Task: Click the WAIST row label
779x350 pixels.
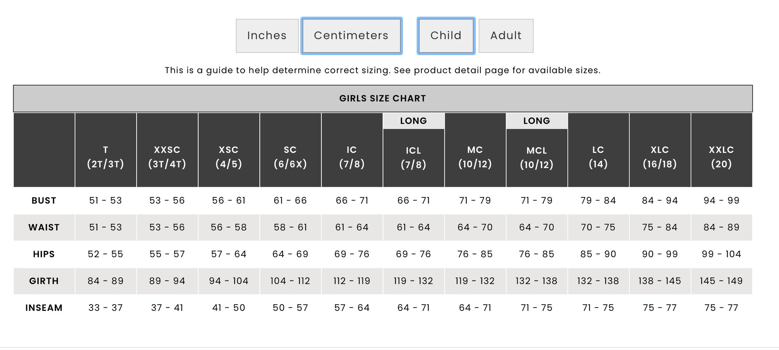Action: (x=44, y=228)
